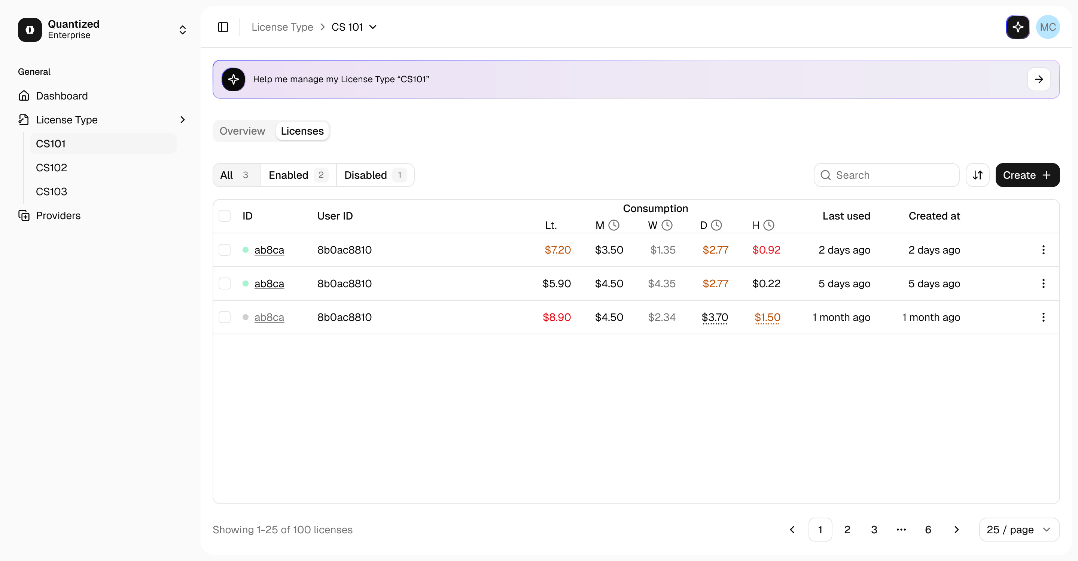
Task: Check the row with $5.90 lifetime consumption
Action: tap(225, 283)
